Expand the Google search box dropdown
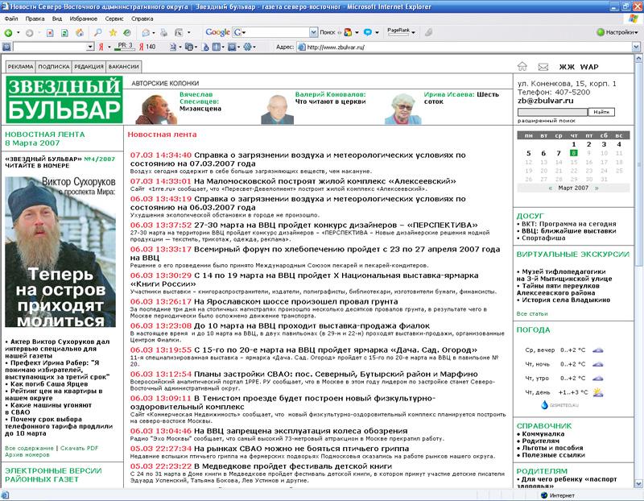Screen dimensions: 644x501 point(313,32)
